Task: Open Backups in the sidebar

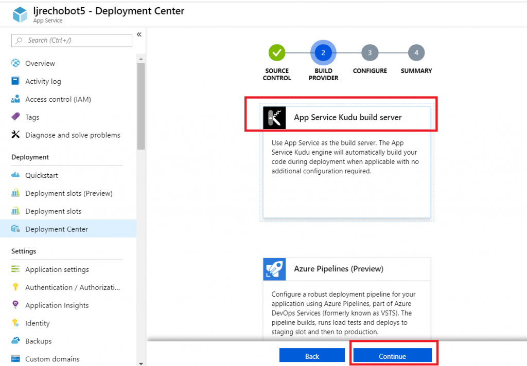Action: click(x=68, y=341)
